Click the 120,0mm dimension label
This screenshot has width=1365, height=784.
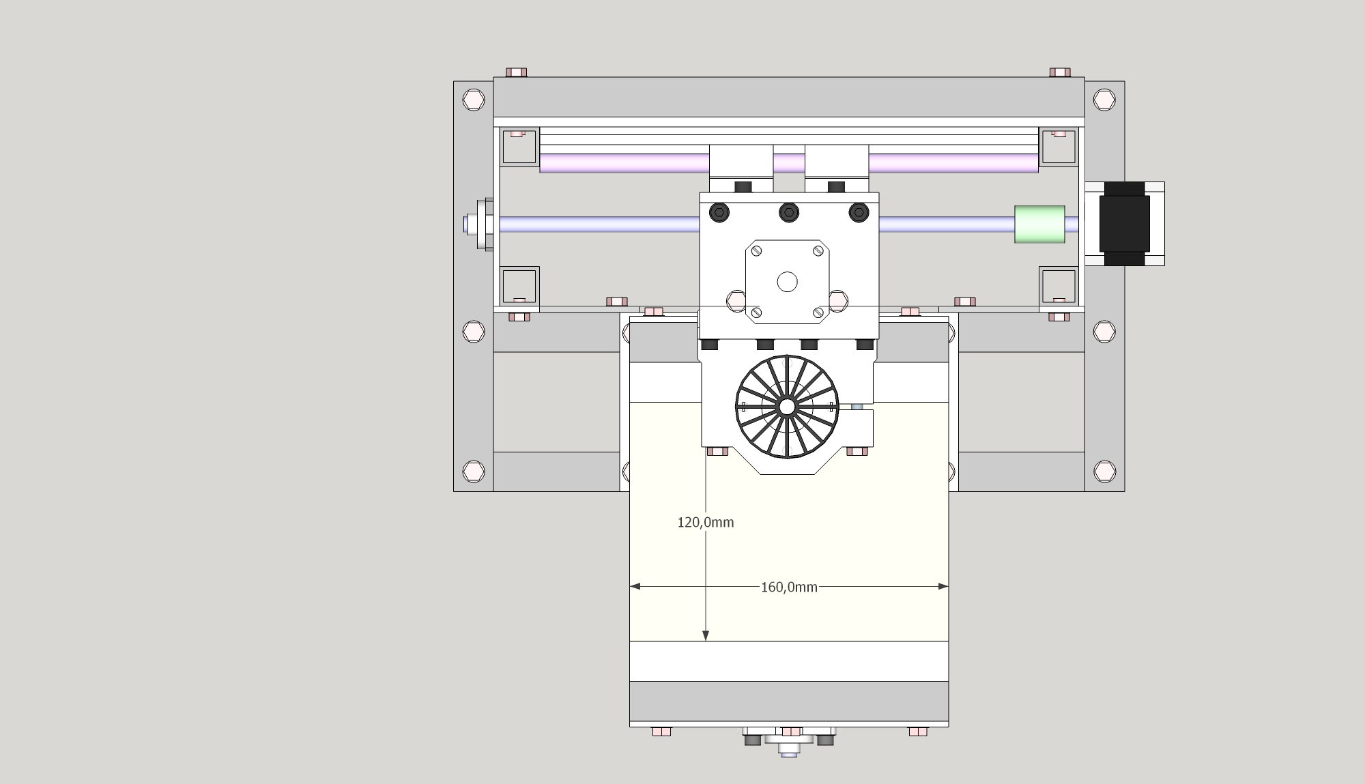tap(705, 523)
